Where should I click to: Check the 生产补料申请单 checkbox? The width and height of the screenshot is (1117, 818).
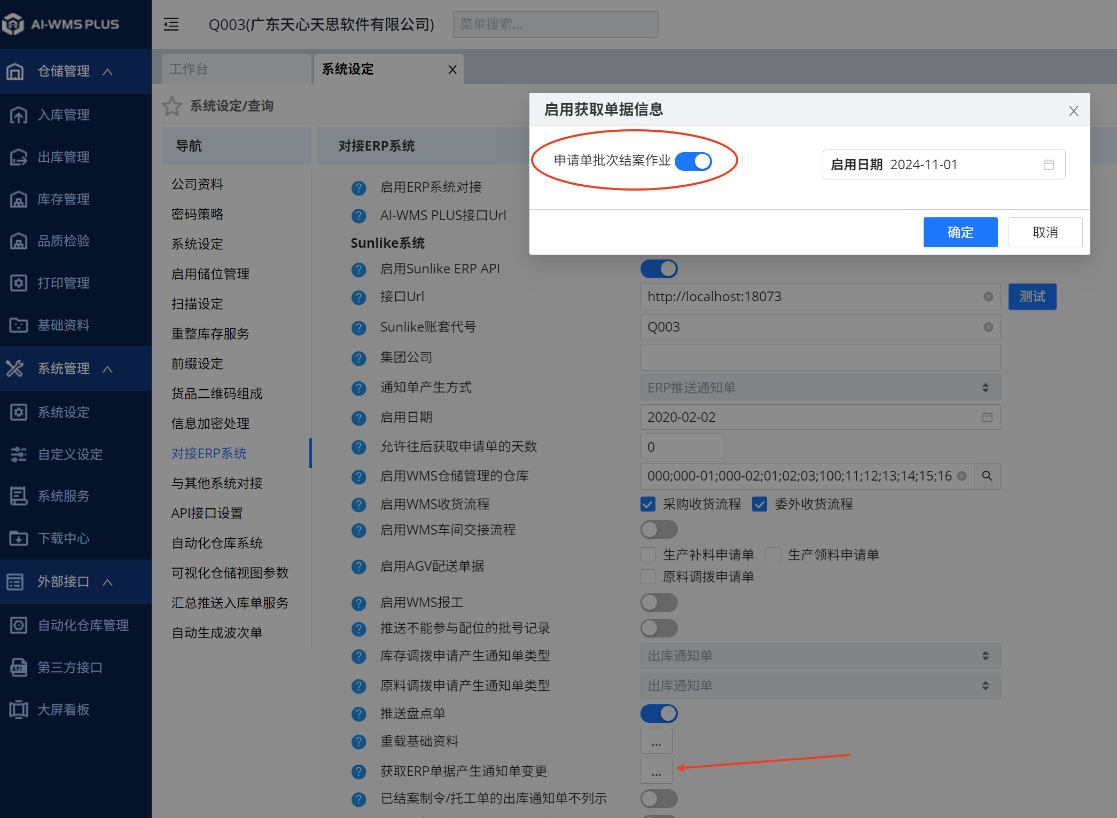(648, 555)
